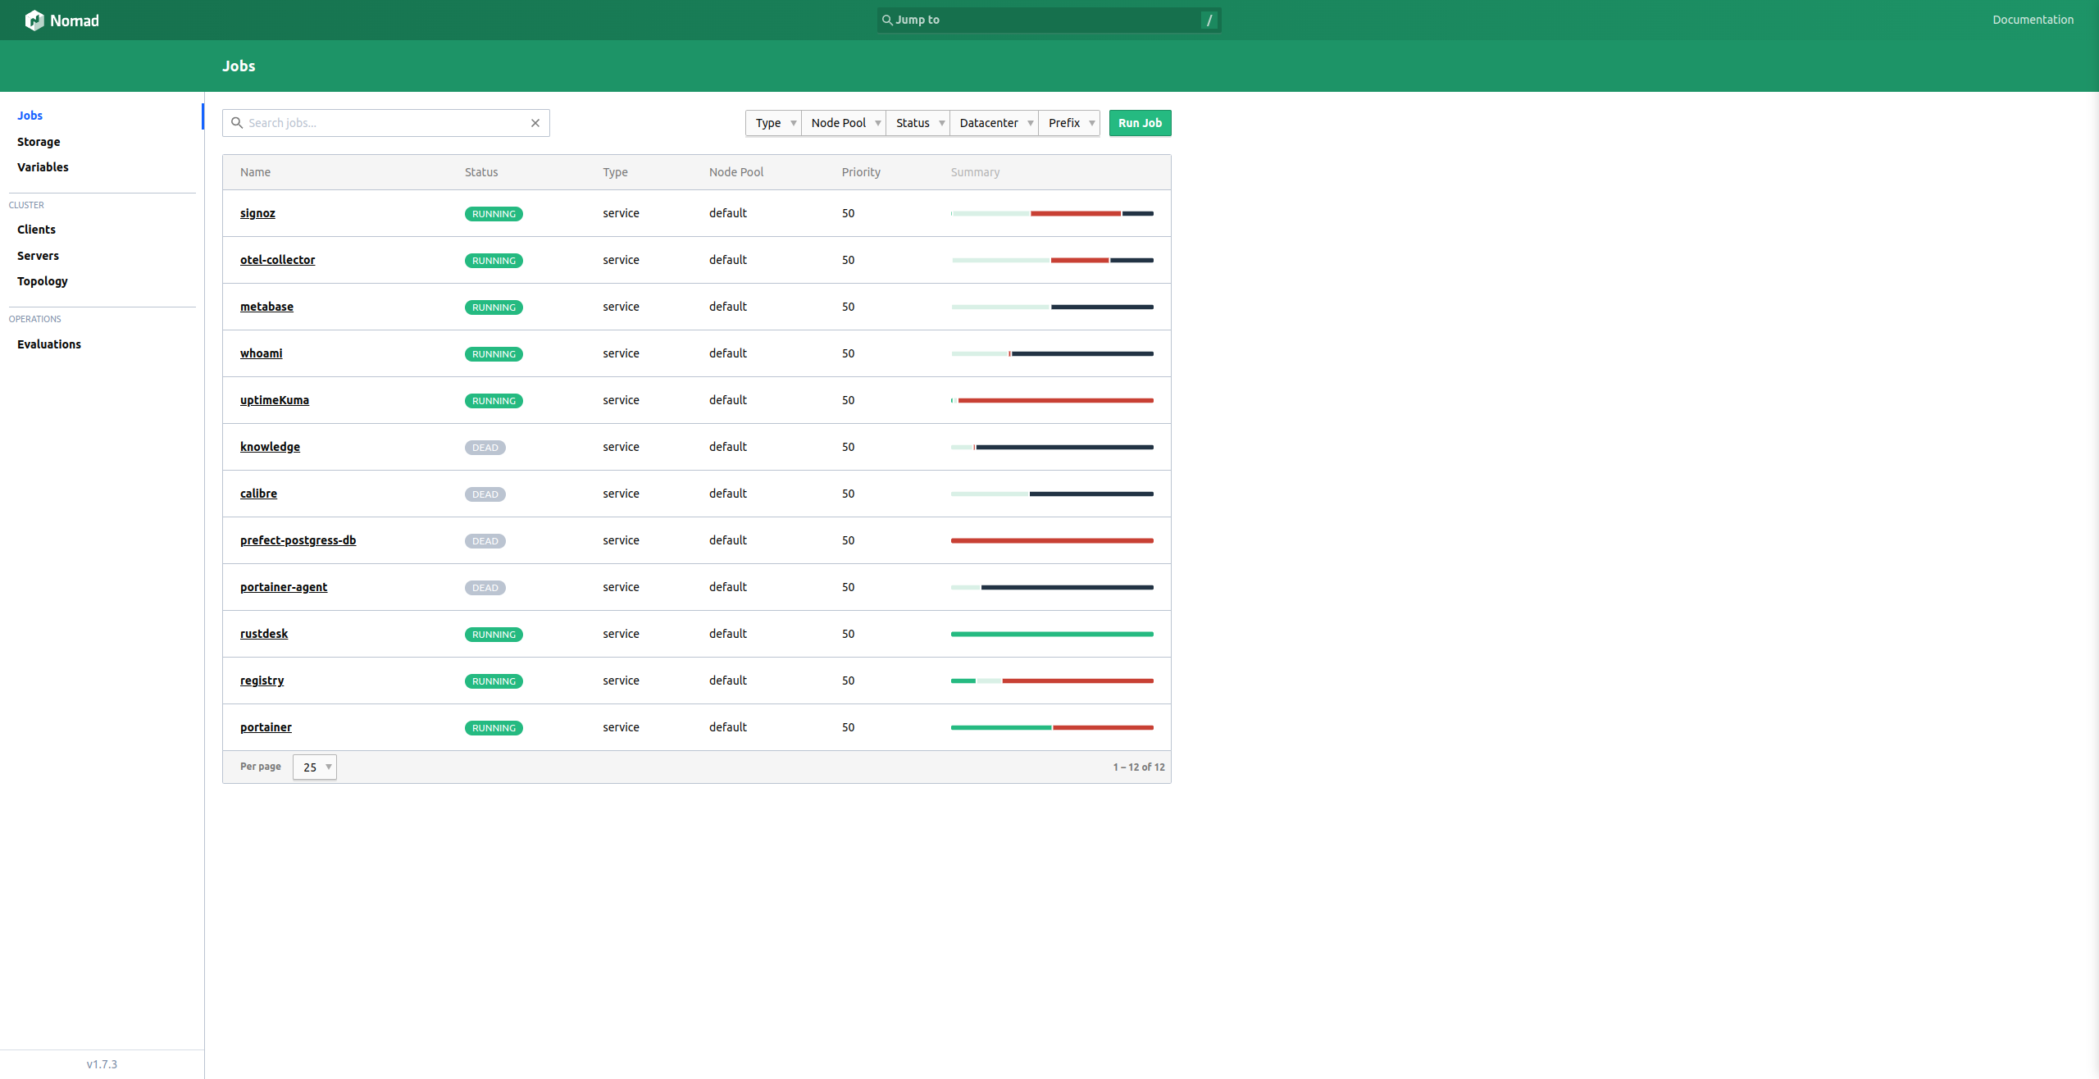Click the Nomad logo icon
The width and height of the screenshot is (2099, 1079).
point(34,20)
